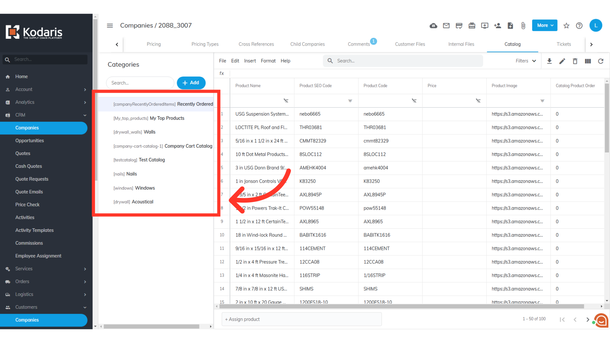Click the envelope email icon in header
The image size is (610, 343).
tap(446, 26)
